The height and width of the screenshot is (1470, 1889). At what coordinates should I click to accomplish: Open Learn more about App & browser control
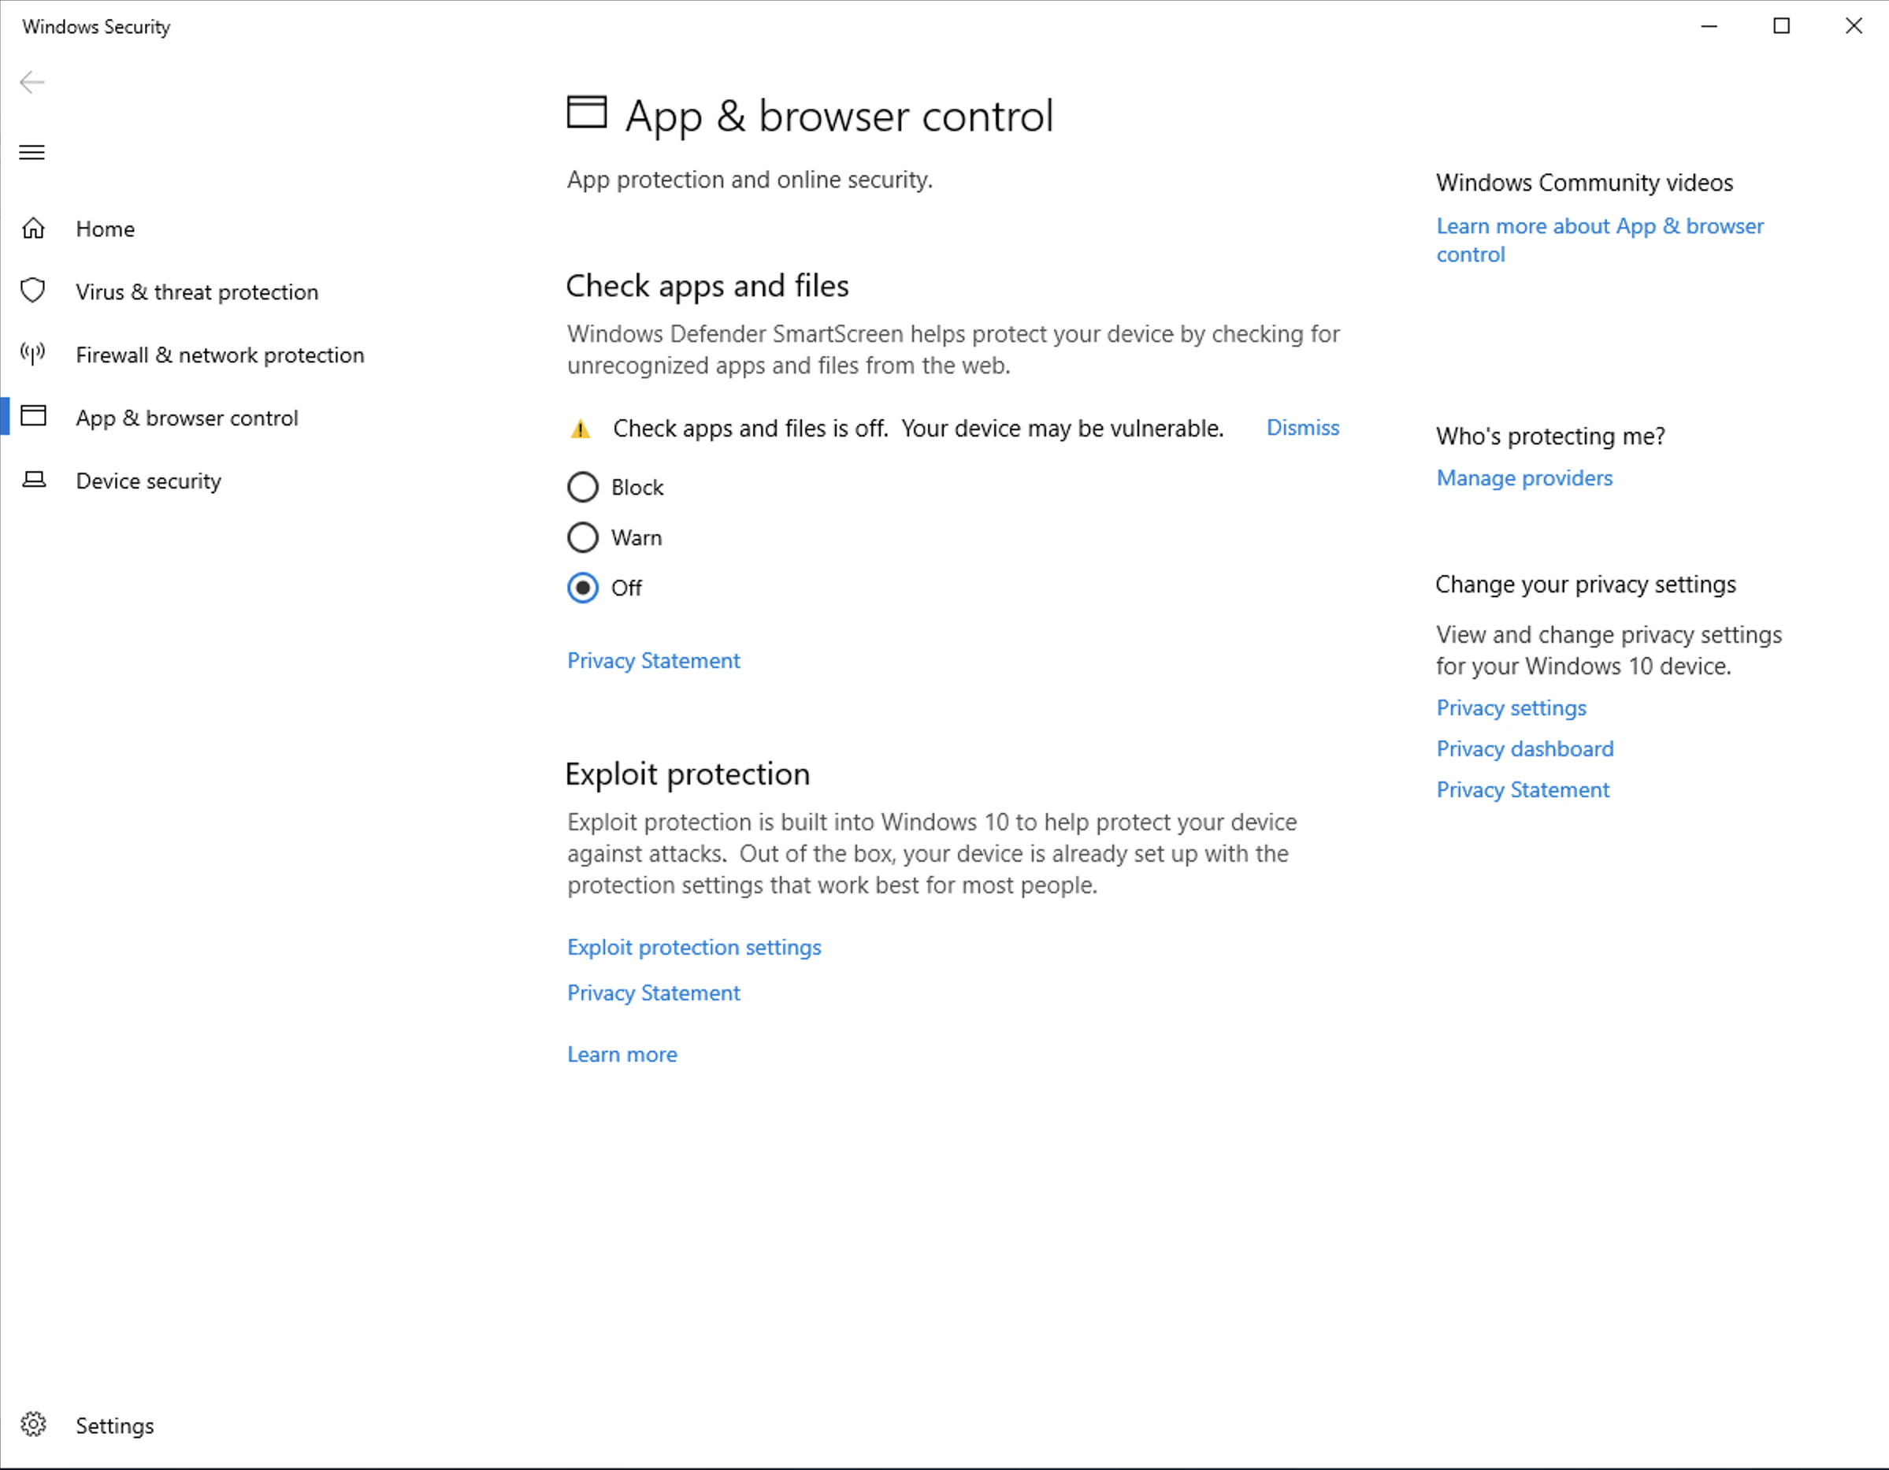pyautogui.click(x=1600, y=239)
